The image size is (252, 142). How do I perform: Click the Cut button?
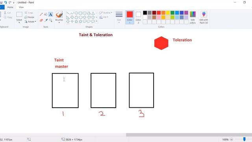(x=7, y=13)
